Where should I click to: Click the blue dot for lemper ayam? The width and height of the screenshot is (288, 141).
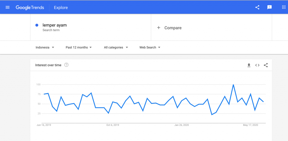37,25
